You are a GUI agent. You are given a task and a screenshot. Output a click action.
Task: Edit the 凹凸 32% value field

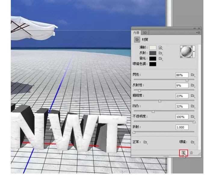click(182, 106)
